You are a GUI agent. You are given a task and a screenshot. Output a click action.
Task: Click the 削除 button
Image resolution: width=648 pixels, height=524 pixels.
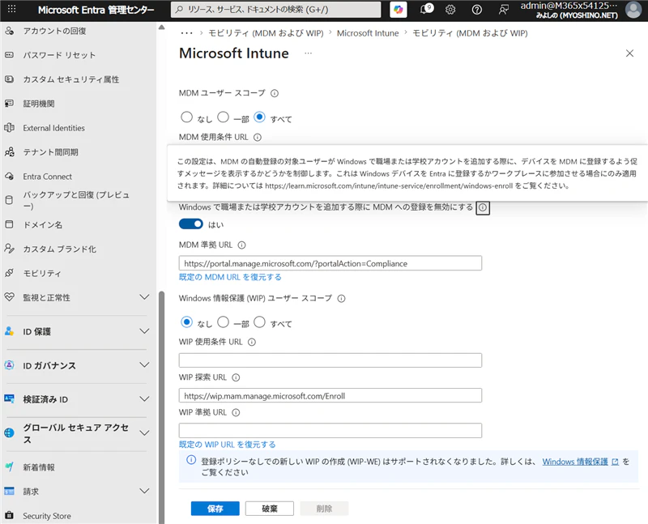[x=324, y=509]
